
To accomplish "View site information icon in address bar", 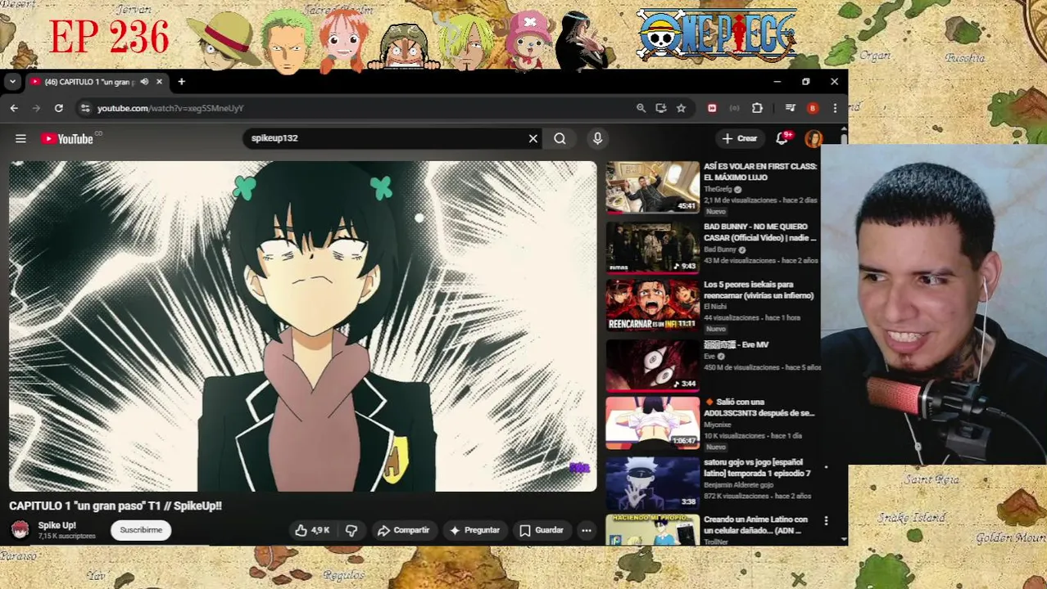I will pos(85,108).
